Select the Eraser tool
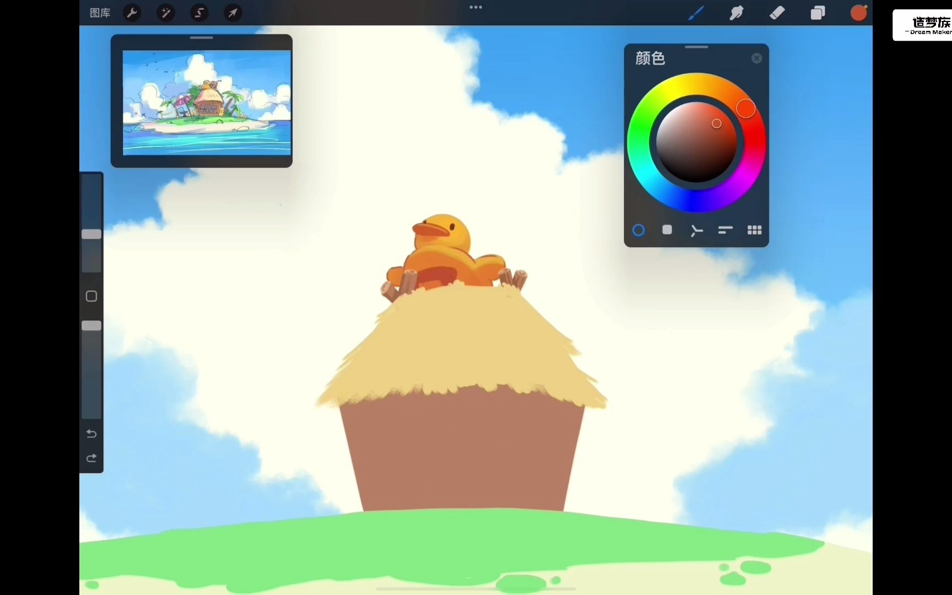 tap(777, 13)
